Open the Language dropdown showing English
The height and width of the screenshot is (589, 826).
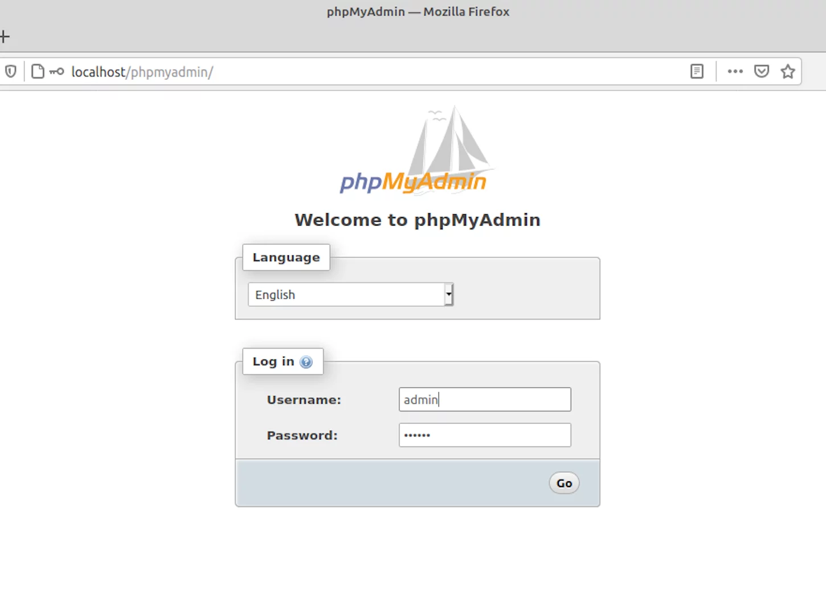[351, 294]
